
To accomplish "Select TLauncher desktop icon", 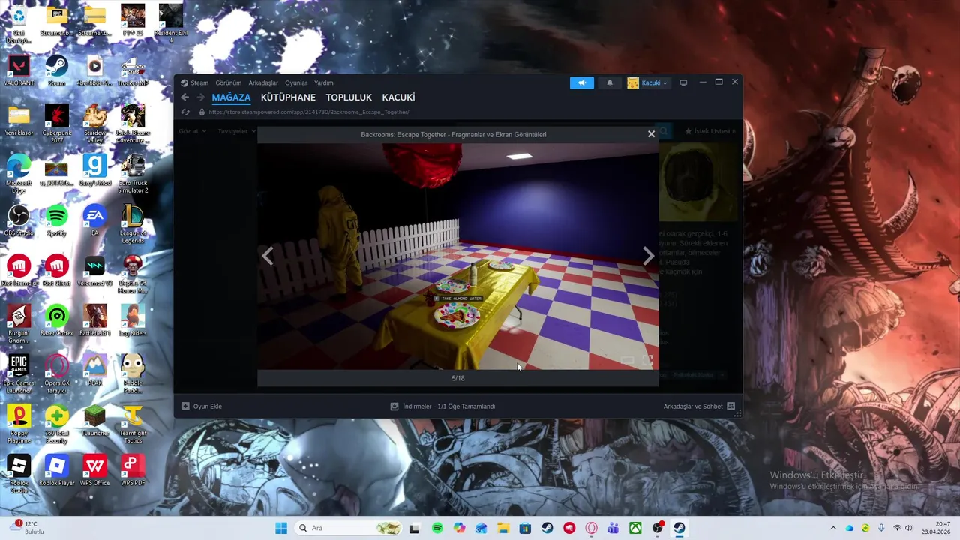I will (95, 421).
